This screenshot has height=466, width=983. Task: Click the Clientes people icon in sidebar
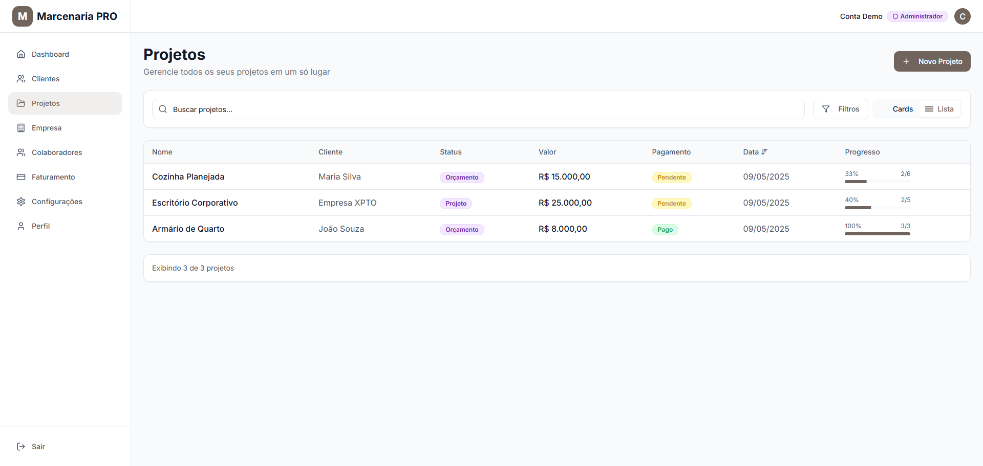[21, 79]
